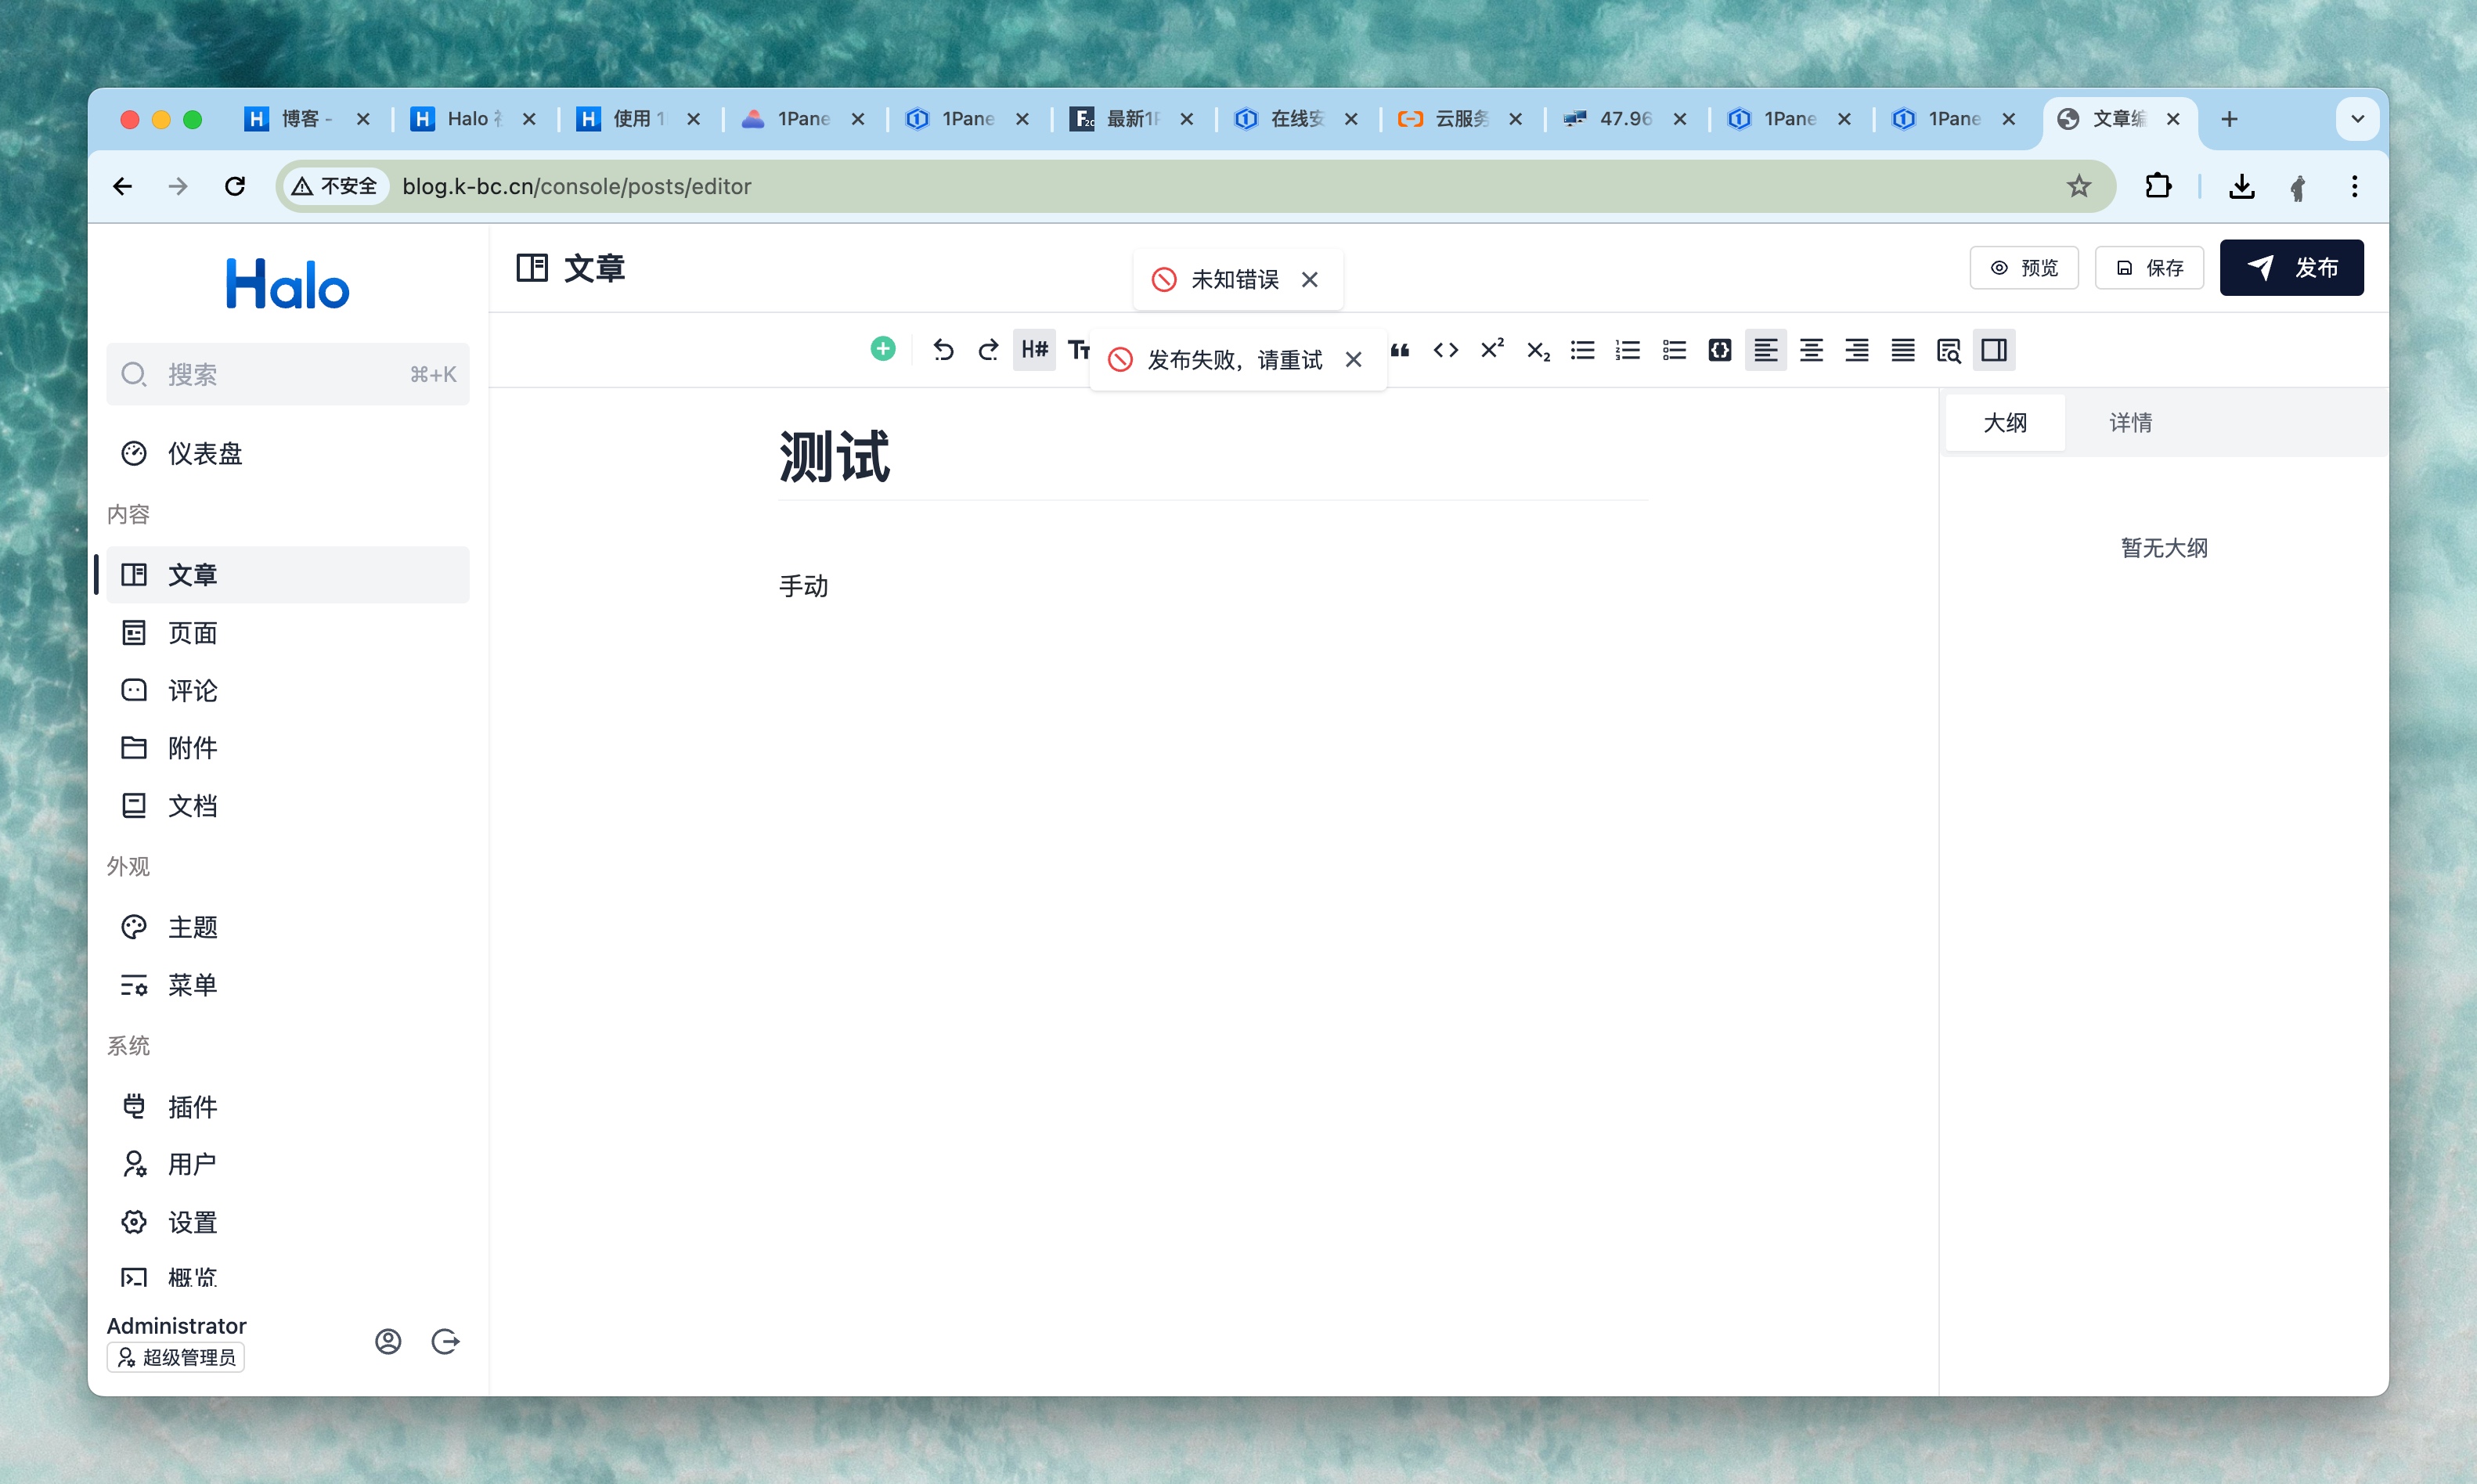
Task: Open 文档 docs section
Action: (288, 806)
